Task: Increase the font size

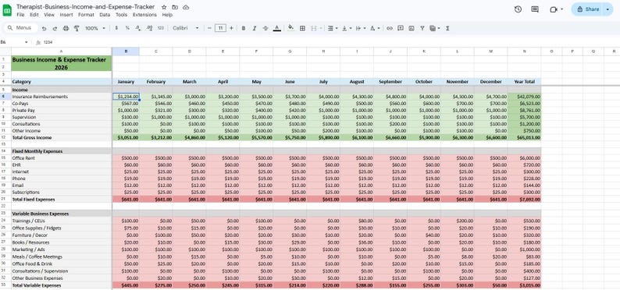Action: (231, 28)
